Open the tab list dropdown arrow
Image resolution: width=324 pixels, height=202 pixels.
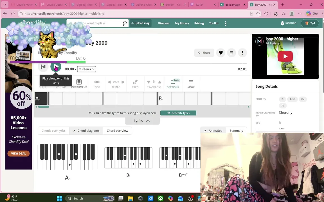(5, 4)
